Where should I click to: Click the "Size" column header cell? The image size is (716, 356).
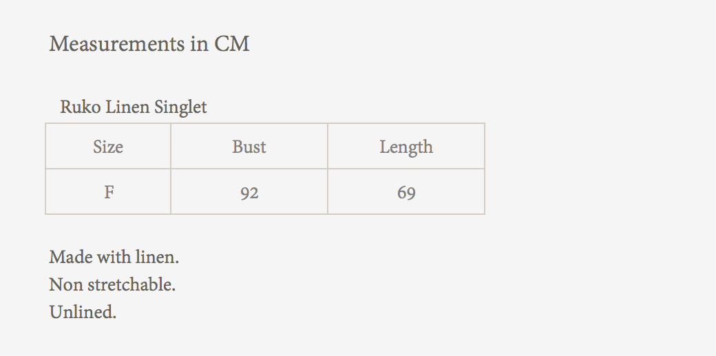click(108, 147)
